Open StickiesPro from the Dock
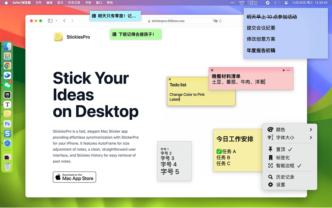The image size is (332, 208). click(x=7, y=114)
